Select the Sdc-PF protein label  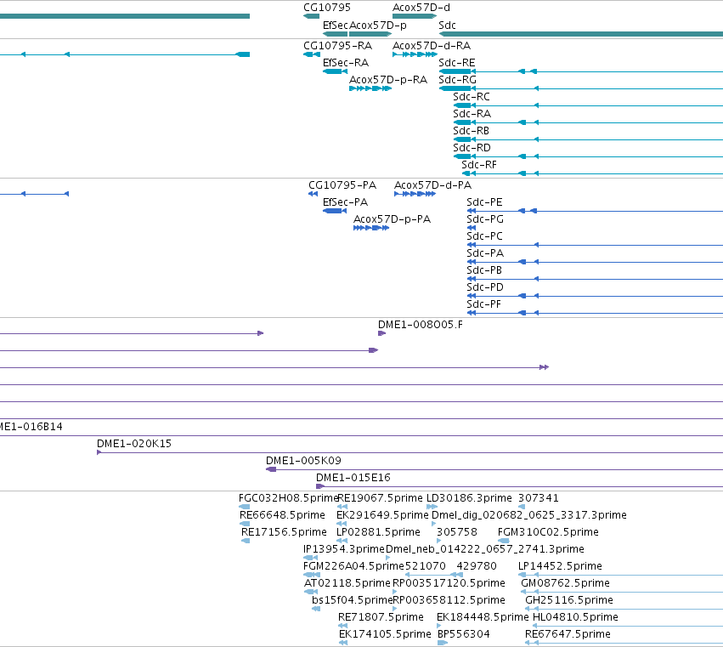(483, 304)
